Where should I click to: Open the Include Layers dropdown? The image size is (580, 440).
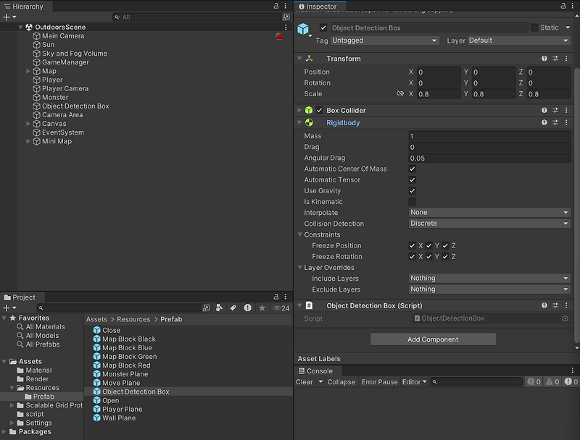tap(489, 279)
